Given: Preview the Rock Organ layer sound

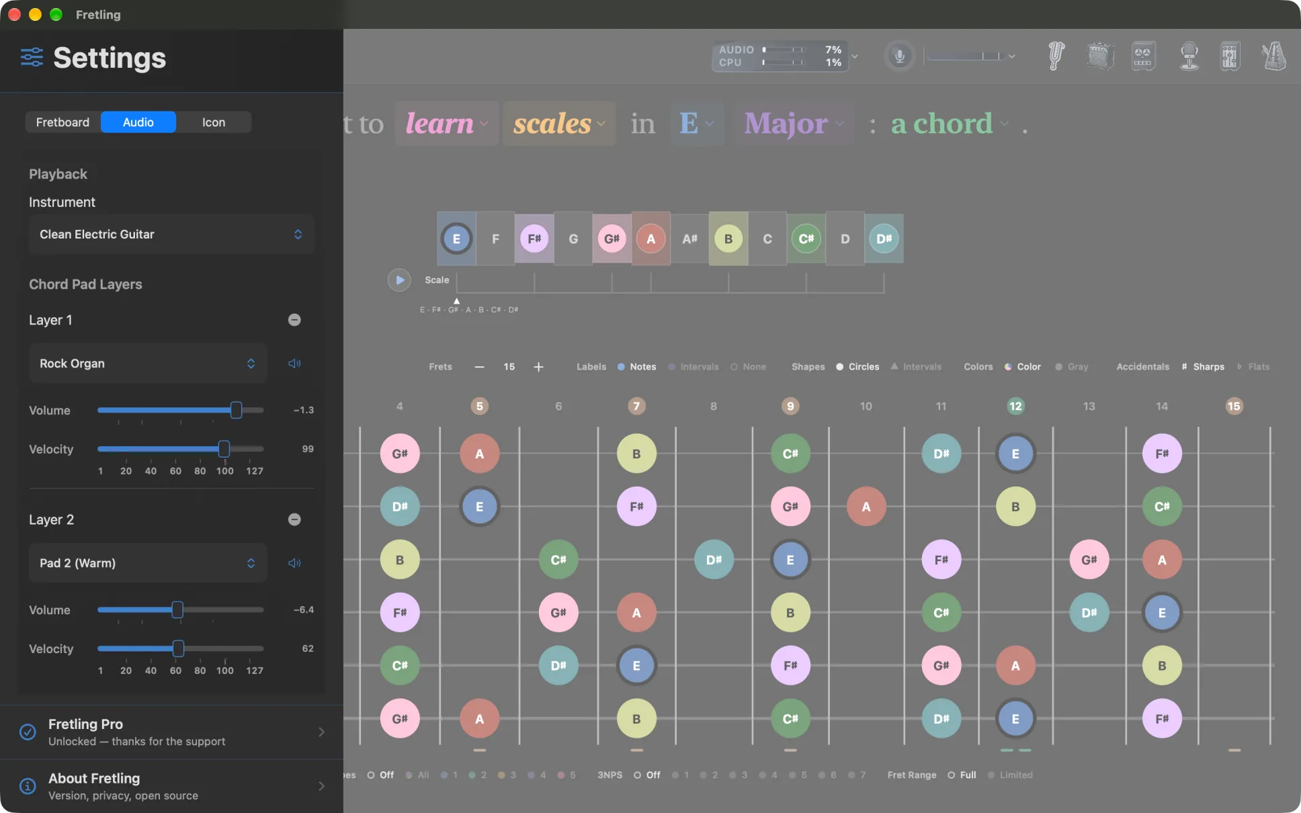Looking at the screenshot, I should pos(294,363).
